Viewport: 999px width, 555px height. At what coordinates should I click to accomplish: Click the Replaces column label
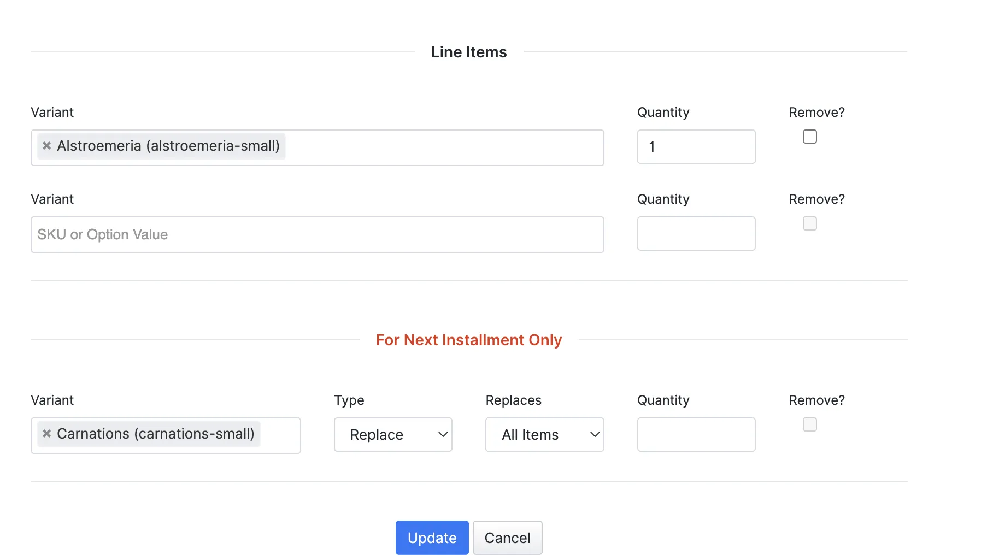pos(514,400)
